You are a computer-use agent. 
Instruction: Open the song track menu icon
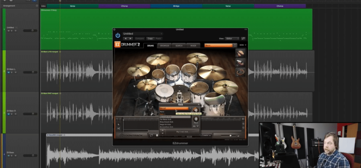tap(243, 119)
